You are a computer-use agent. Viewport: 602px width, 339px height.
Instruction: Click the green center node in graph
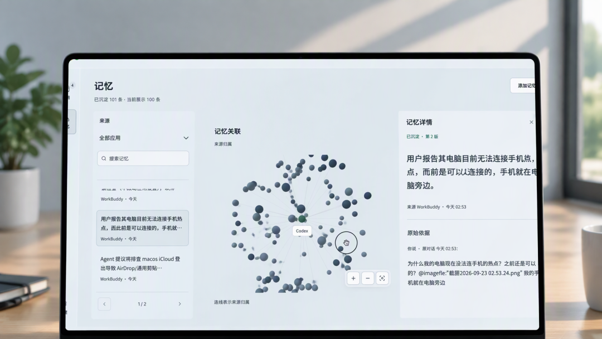[302, 219]
